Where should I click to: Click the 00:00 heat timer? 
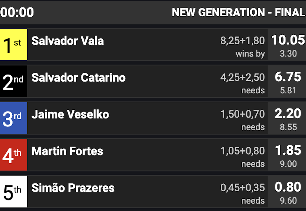pyautogui.click(x=17, y=12)
